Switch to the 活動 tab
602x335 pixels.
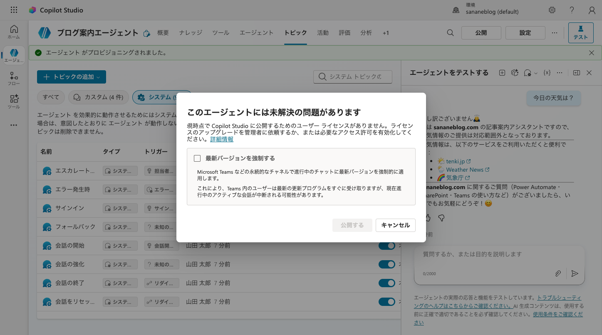coord(323,33)
